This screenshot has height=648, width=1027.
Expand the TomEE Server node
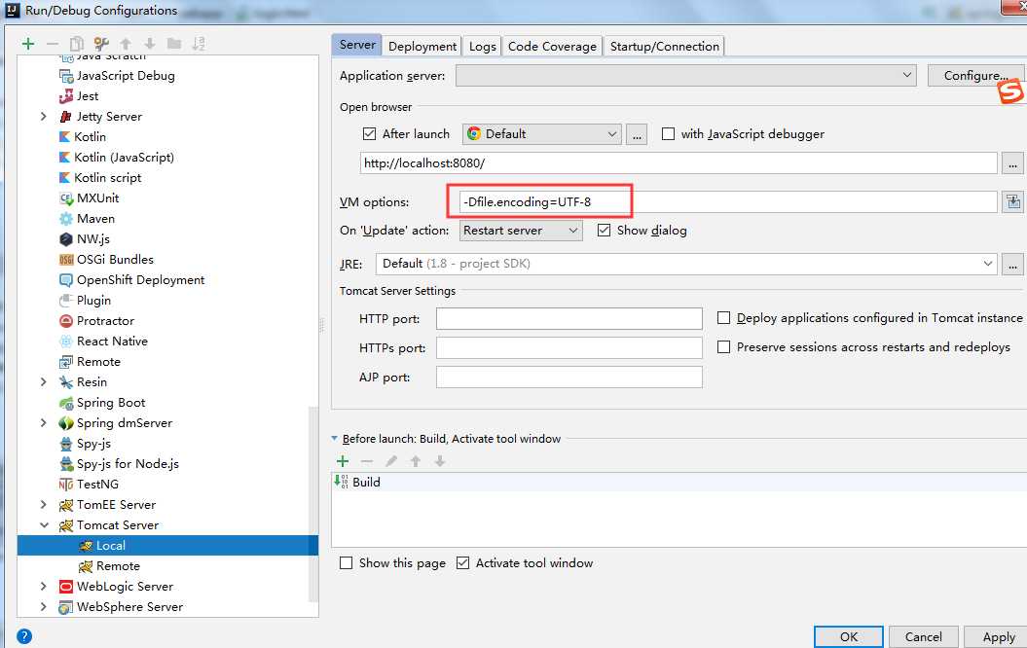point(43,505)
